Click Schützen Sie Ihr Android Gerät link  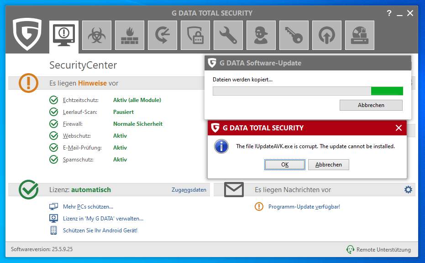point(100,231)
